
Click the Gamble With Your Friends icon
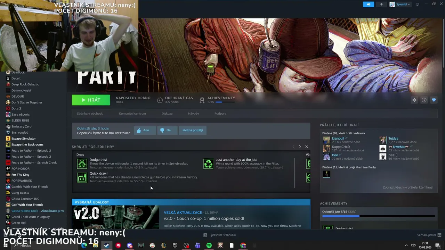click(x=8, y=187)
